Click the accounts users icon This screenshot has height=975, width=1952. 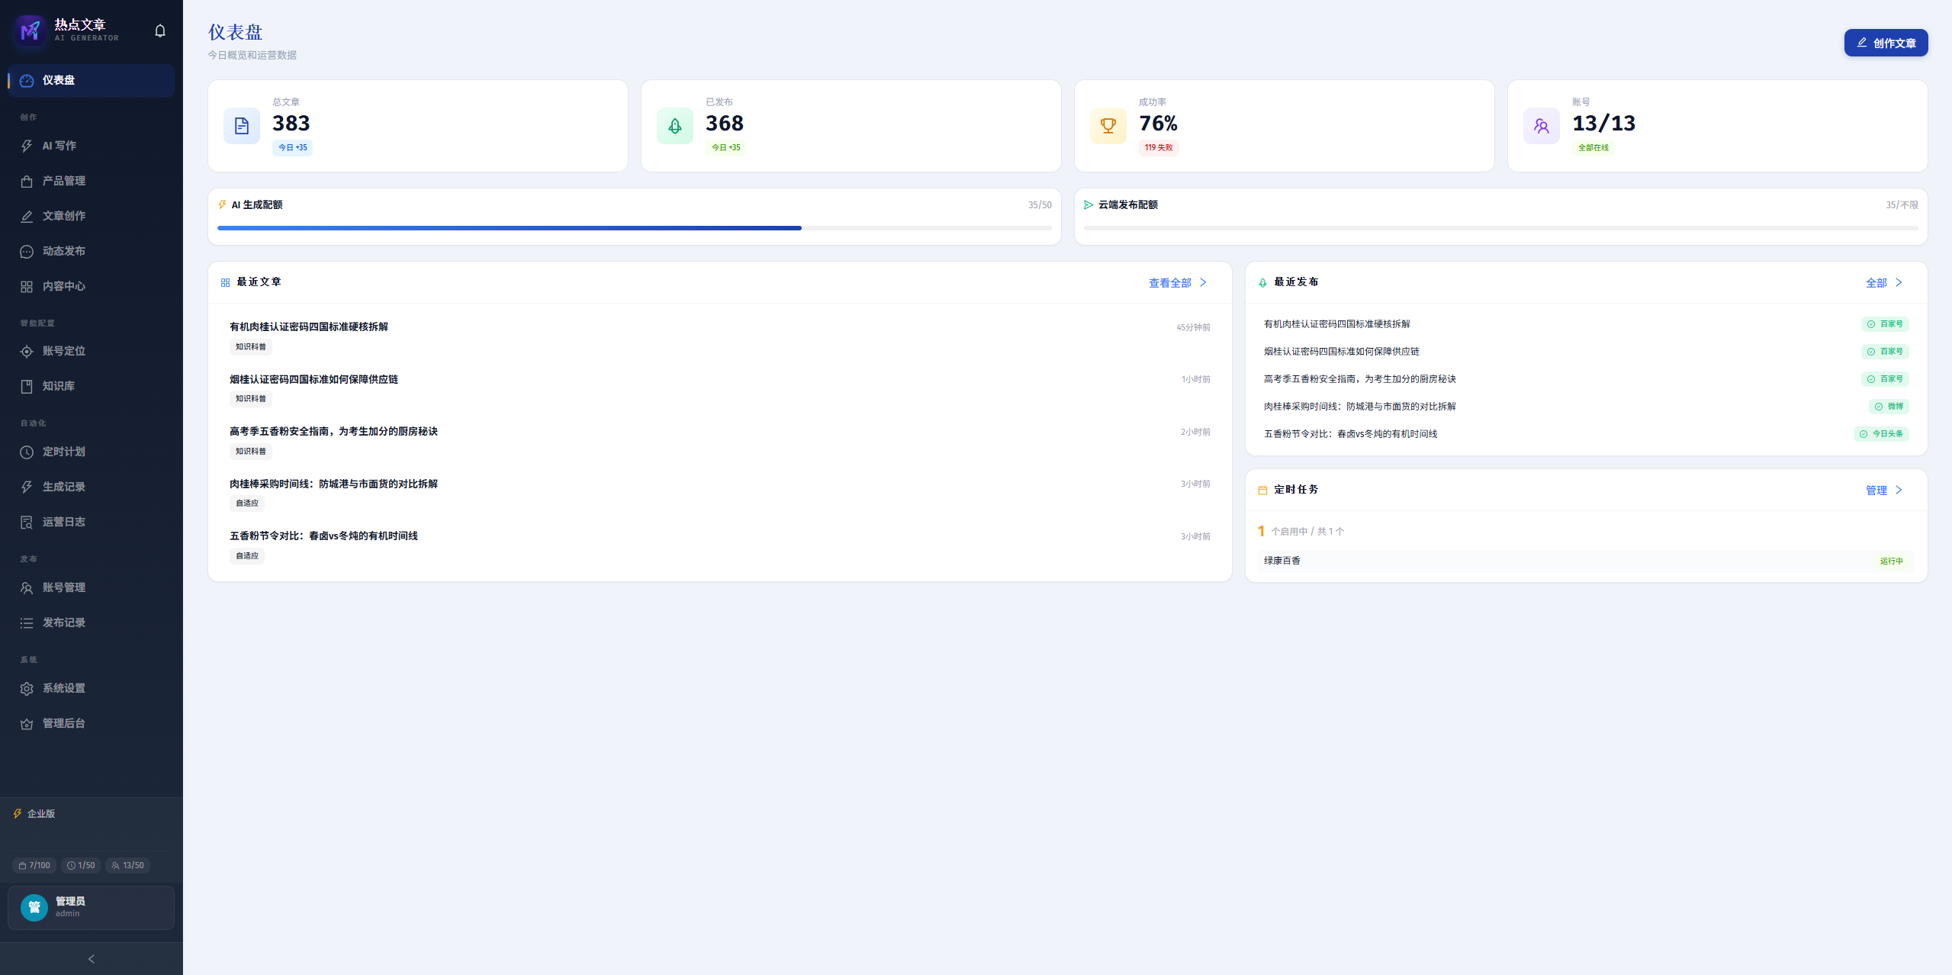(1542, 126)
